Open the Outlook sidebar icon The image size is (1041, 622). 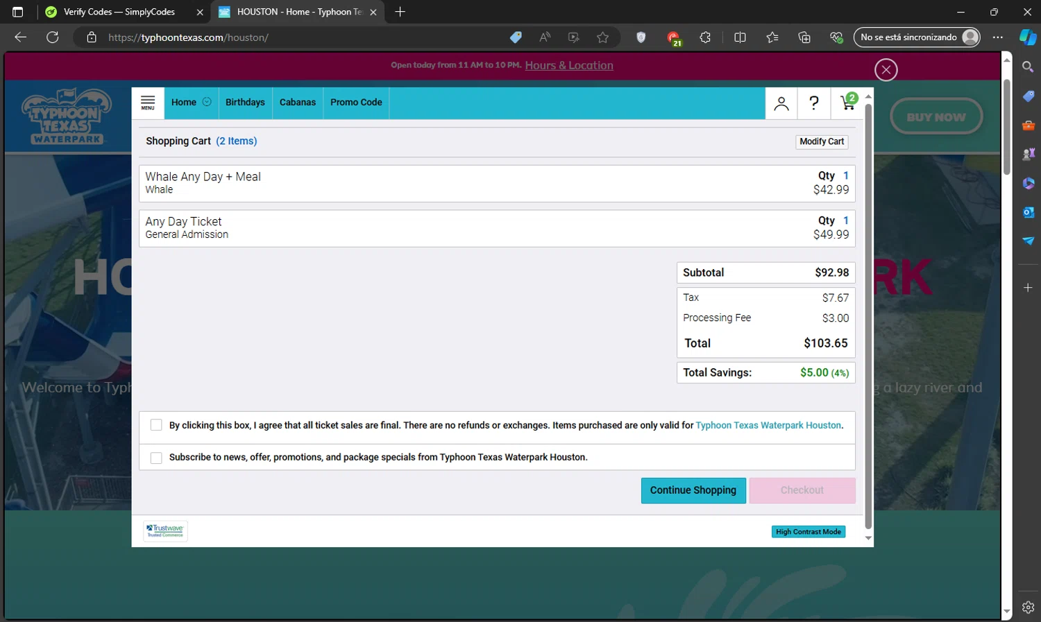click(x=1028, y=212)
